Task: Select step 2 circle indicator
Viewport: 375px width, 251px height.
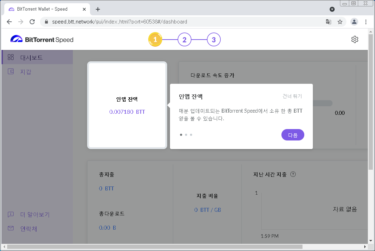Action: point(184,40)
